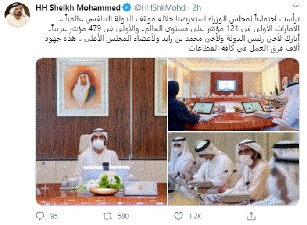
Task: Click the tweet line mentioning 121
Action: click(x=174, y=29)
